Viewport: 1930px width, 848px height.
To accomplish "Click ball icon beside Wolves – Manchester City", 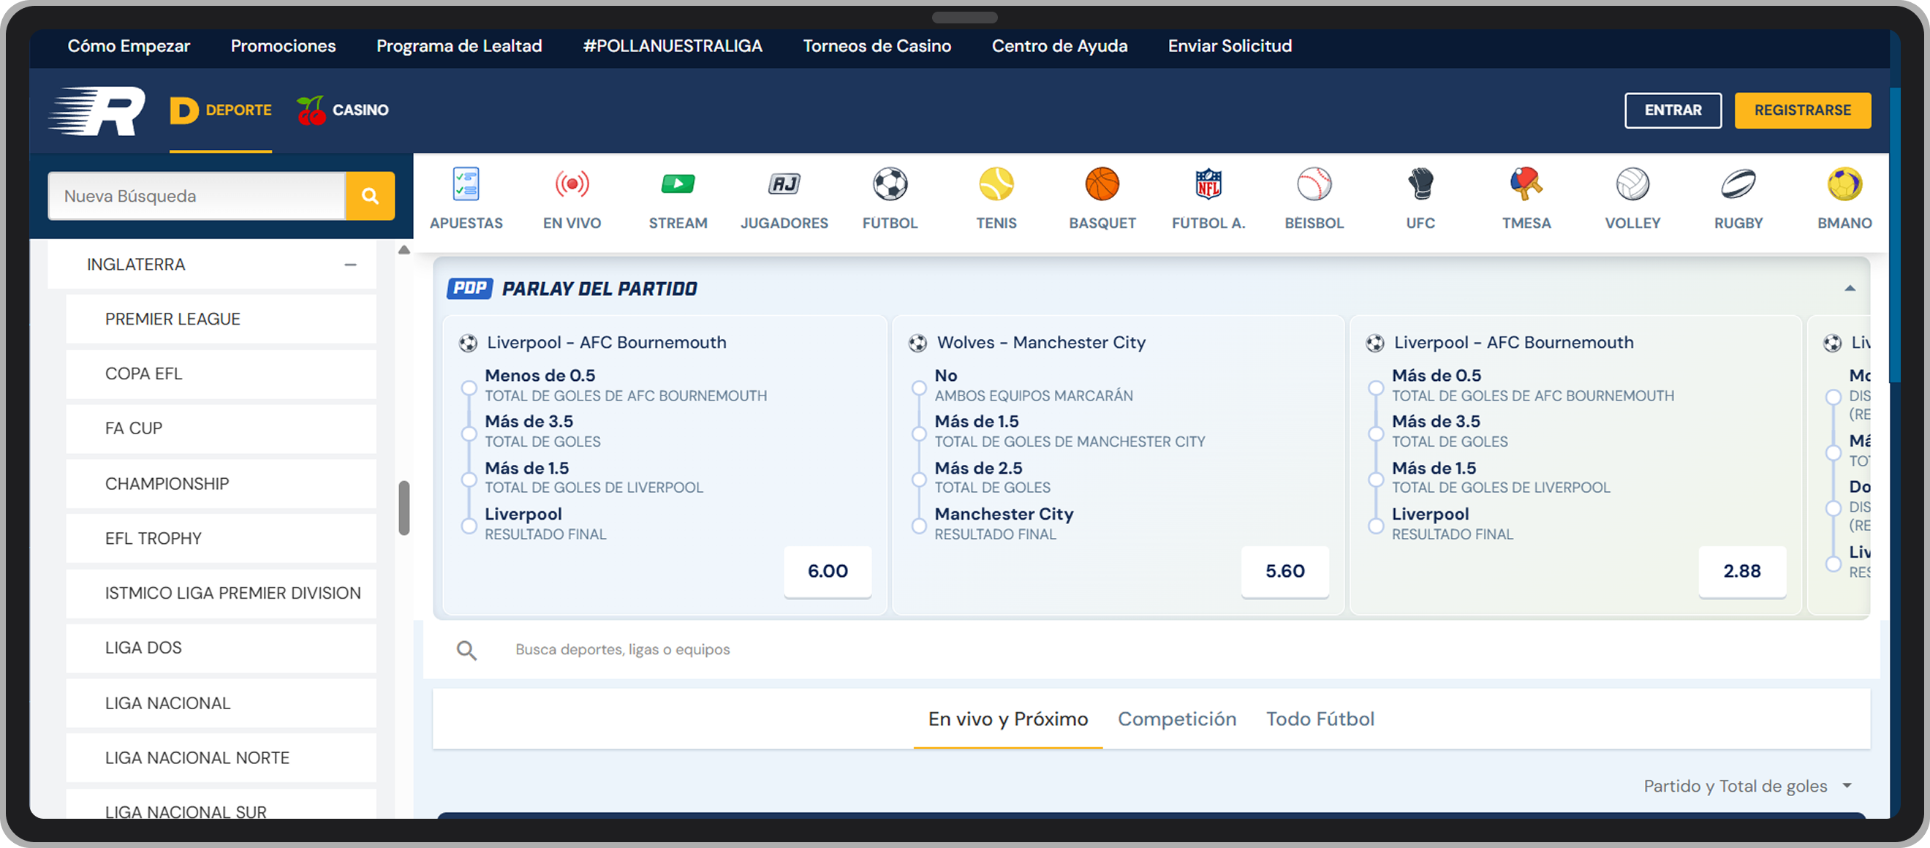I will [917, 343].
